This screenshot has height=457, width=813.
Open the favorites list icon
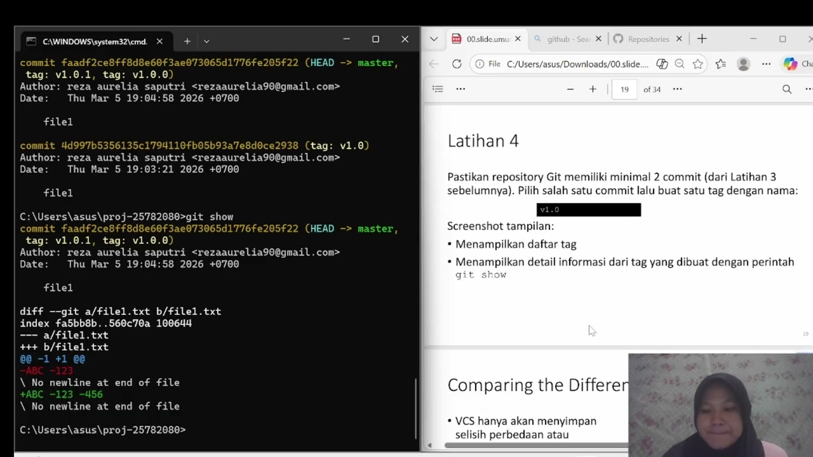click(x=720, y=64)
